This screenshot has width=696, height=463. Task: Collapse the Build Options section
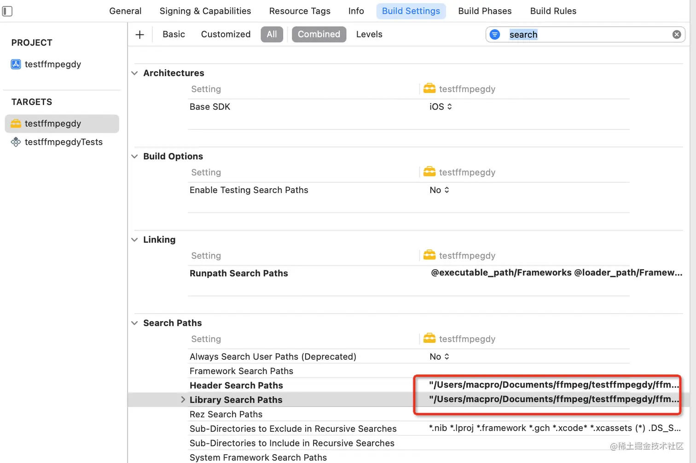click(134, 157)
